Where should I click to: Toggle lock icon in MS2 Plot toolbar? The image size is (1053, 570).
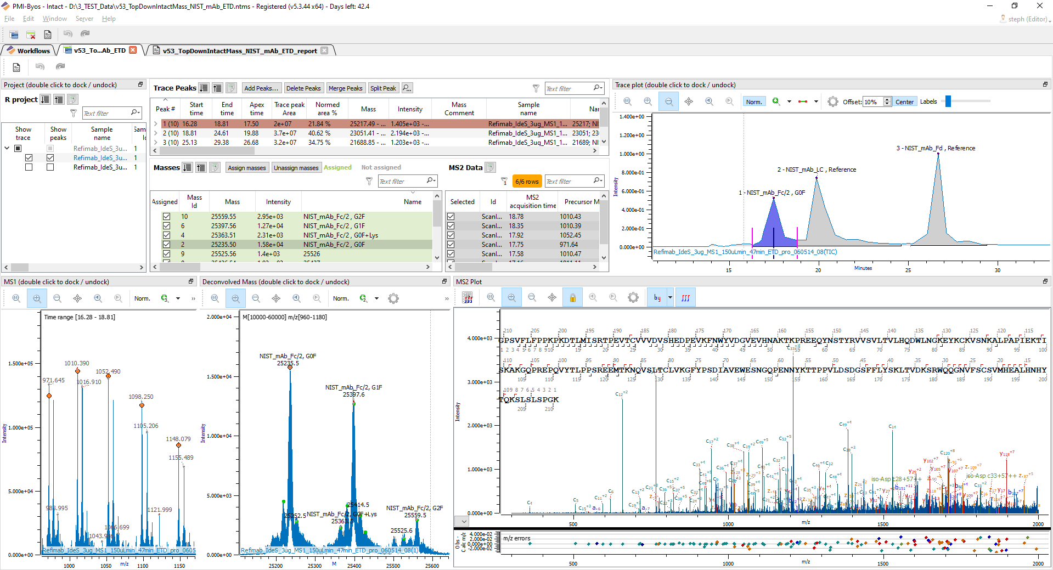coord(572,297)
